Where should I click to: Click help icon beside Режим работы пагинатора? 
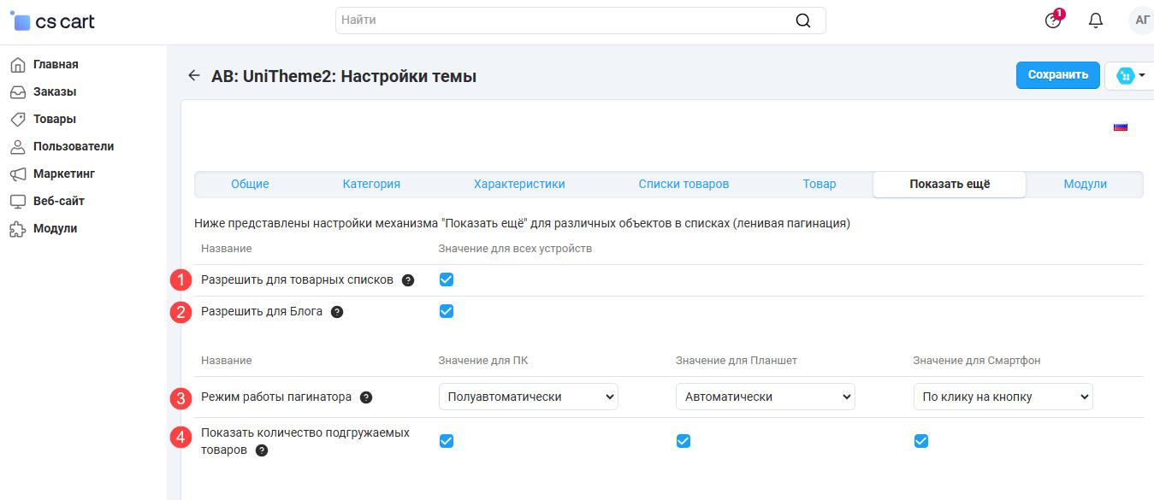(366, 397)
